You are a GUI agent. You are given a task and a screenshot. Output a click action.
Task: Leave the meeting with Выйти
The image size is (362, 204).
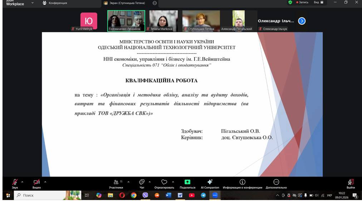click(x=351, y=184)
